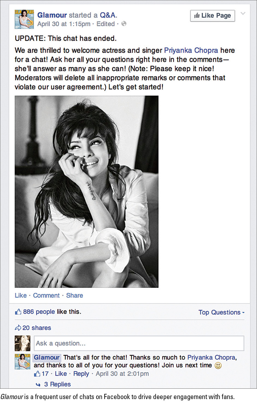257x410 pixels.
Task: Click the reply arrow icon beside 3 Replies
Action: pyautogui.click(x=38, y=385)
